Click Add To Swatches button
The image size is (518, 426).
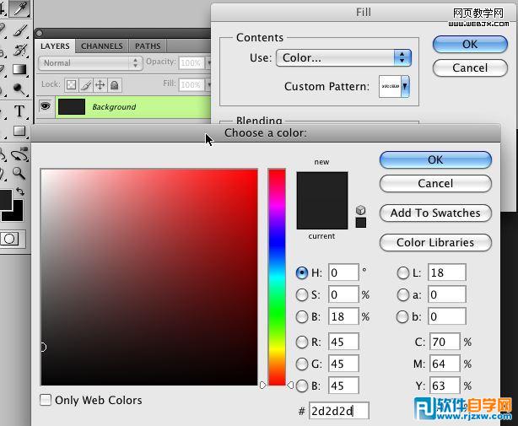point(435,213)
